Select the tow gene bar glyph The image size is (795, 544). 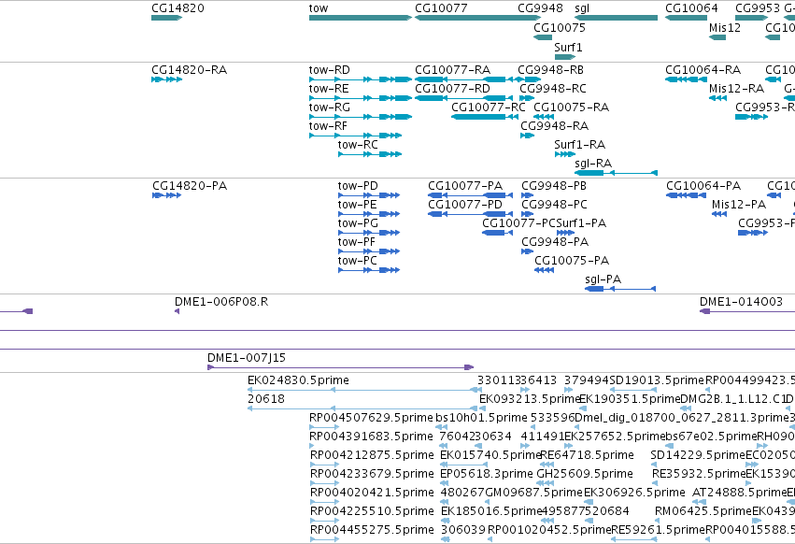[360, 18]
